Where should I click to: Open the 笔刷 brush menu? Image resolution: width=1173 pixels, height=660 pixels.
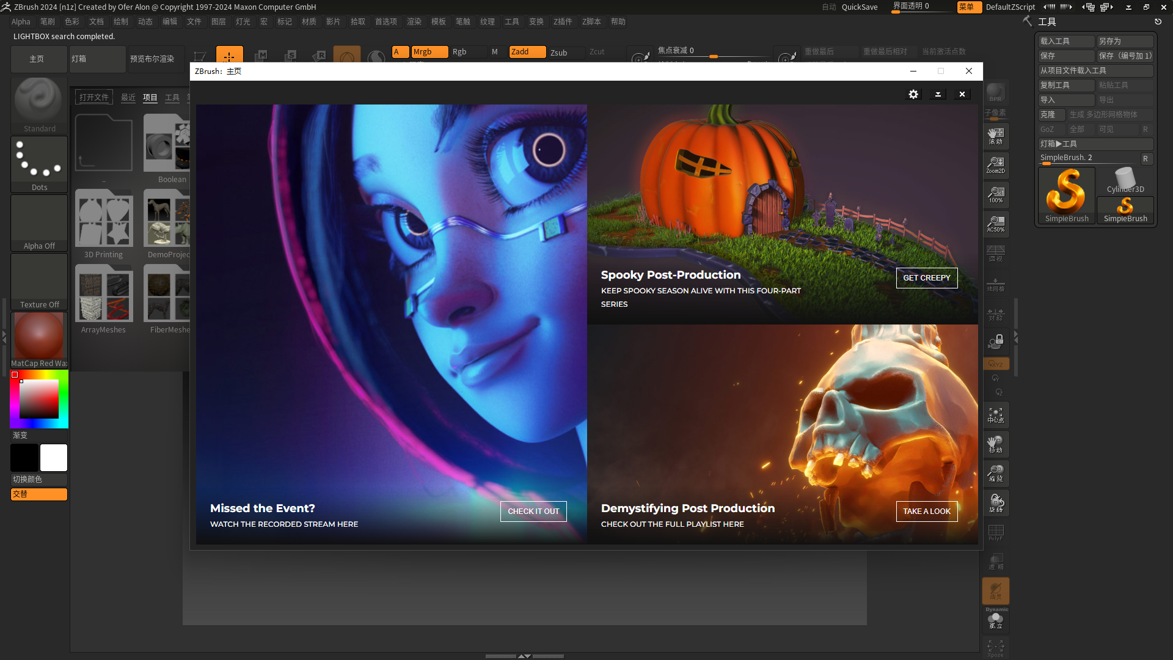47,21
